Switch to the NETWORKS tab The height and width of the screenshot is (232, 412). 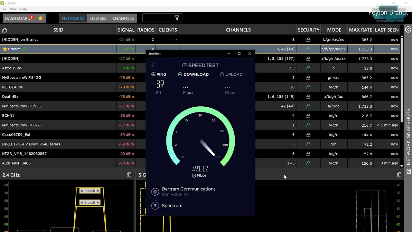[73, 18]
